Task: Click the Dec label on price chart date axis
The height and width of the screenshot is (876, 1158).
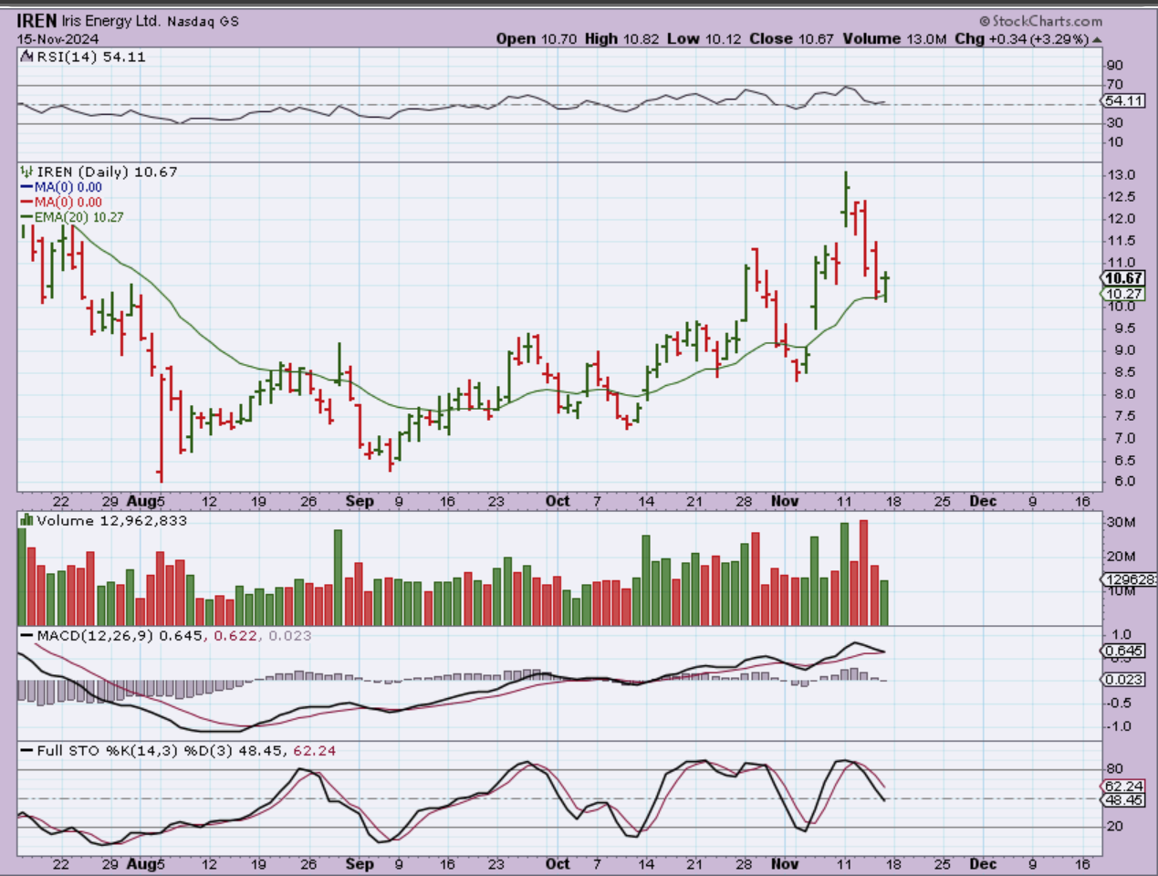Action: [x=983, y=501]
